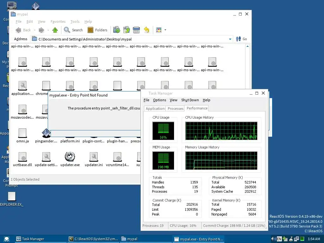Click the CPU Usage gauge

tap(163, 131)
